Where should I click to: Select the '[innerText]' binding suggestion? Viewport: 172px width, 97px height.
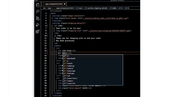pos(93,78)
